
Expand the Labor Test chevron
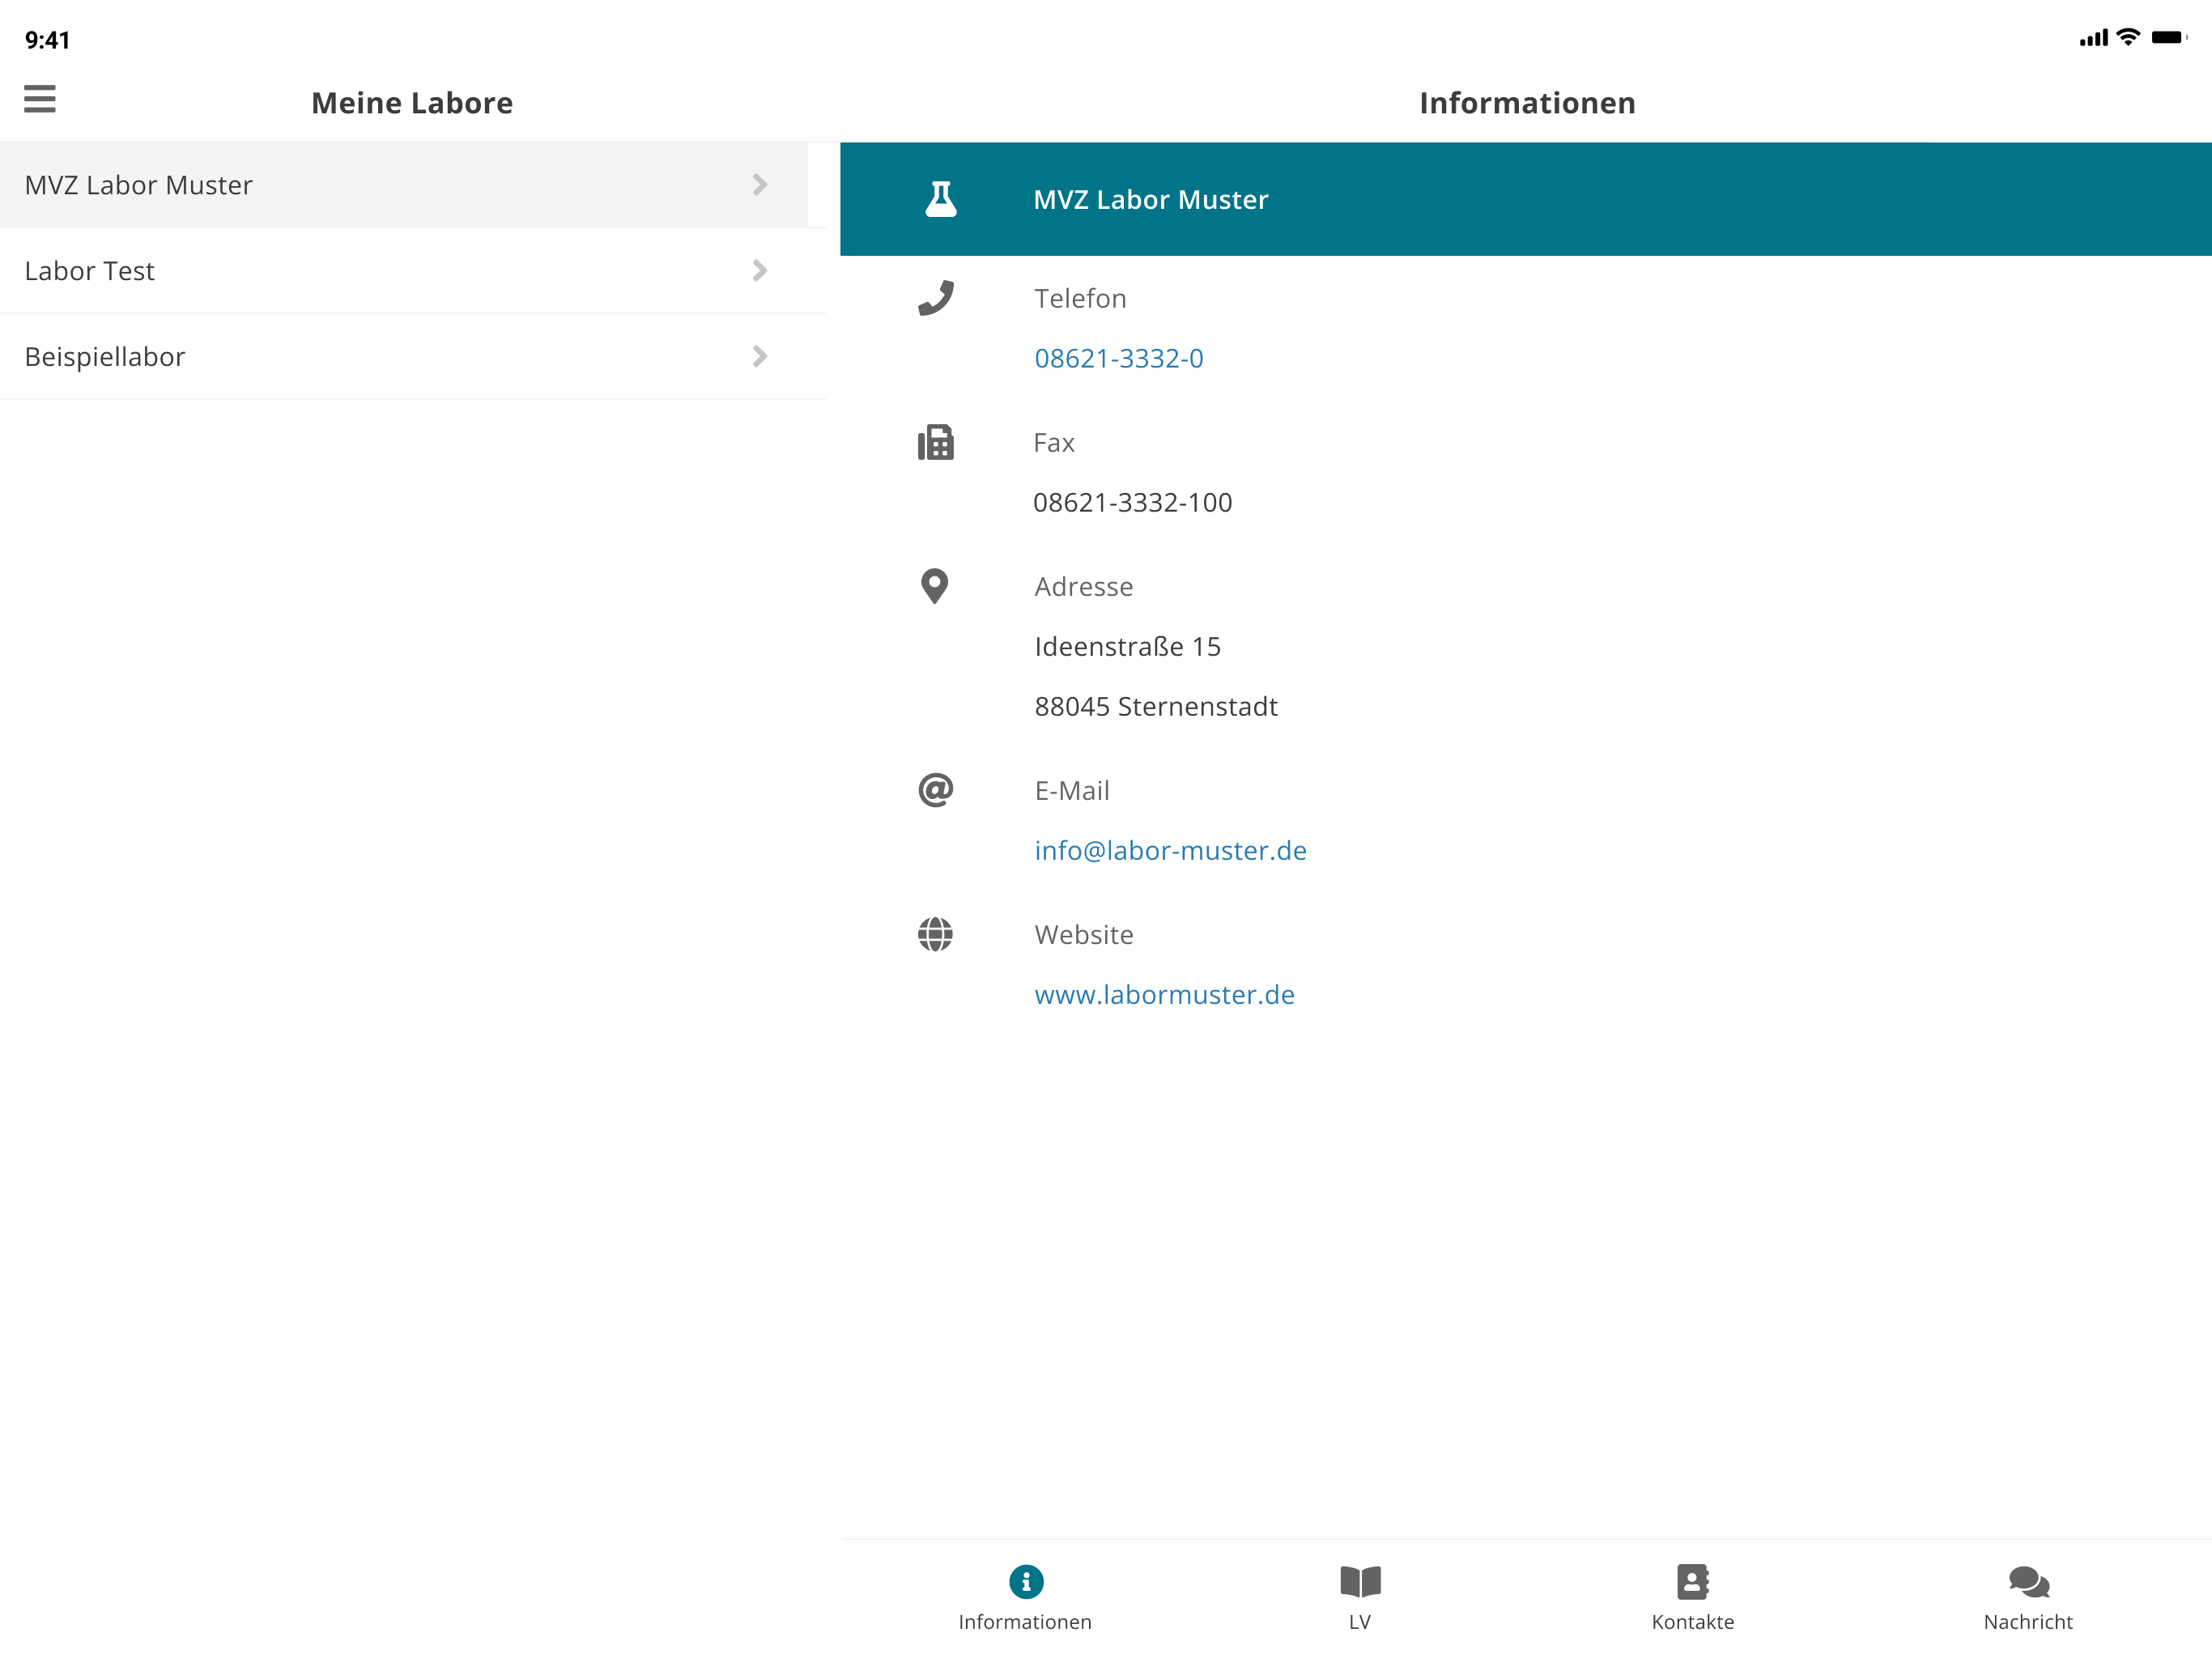[x=760, y=271]
